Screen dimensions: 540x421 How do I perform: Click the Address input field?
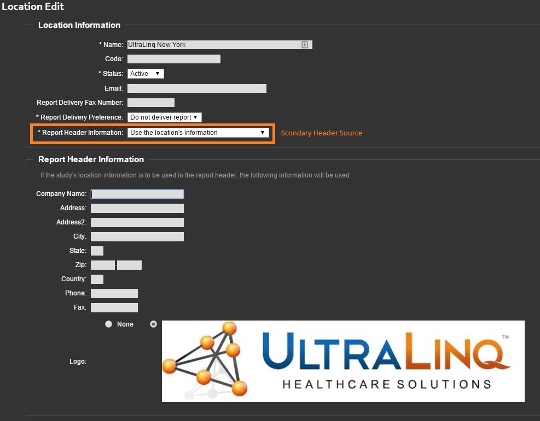(137, 208)
